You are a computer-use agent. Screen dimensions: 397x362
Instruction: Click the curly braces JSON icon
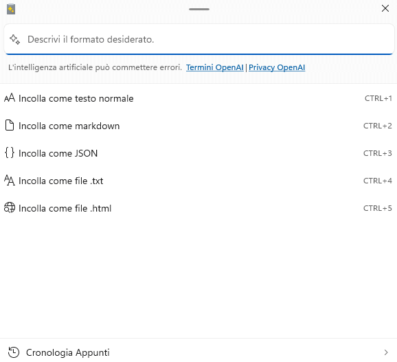tap(10, 153)
